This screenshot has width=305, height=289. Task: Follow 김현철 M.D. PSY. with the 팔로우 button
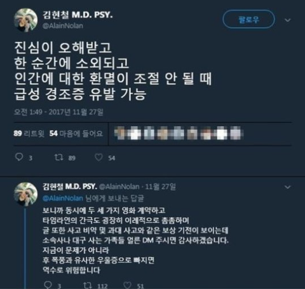pyautogui.click(x=249, y=20)
